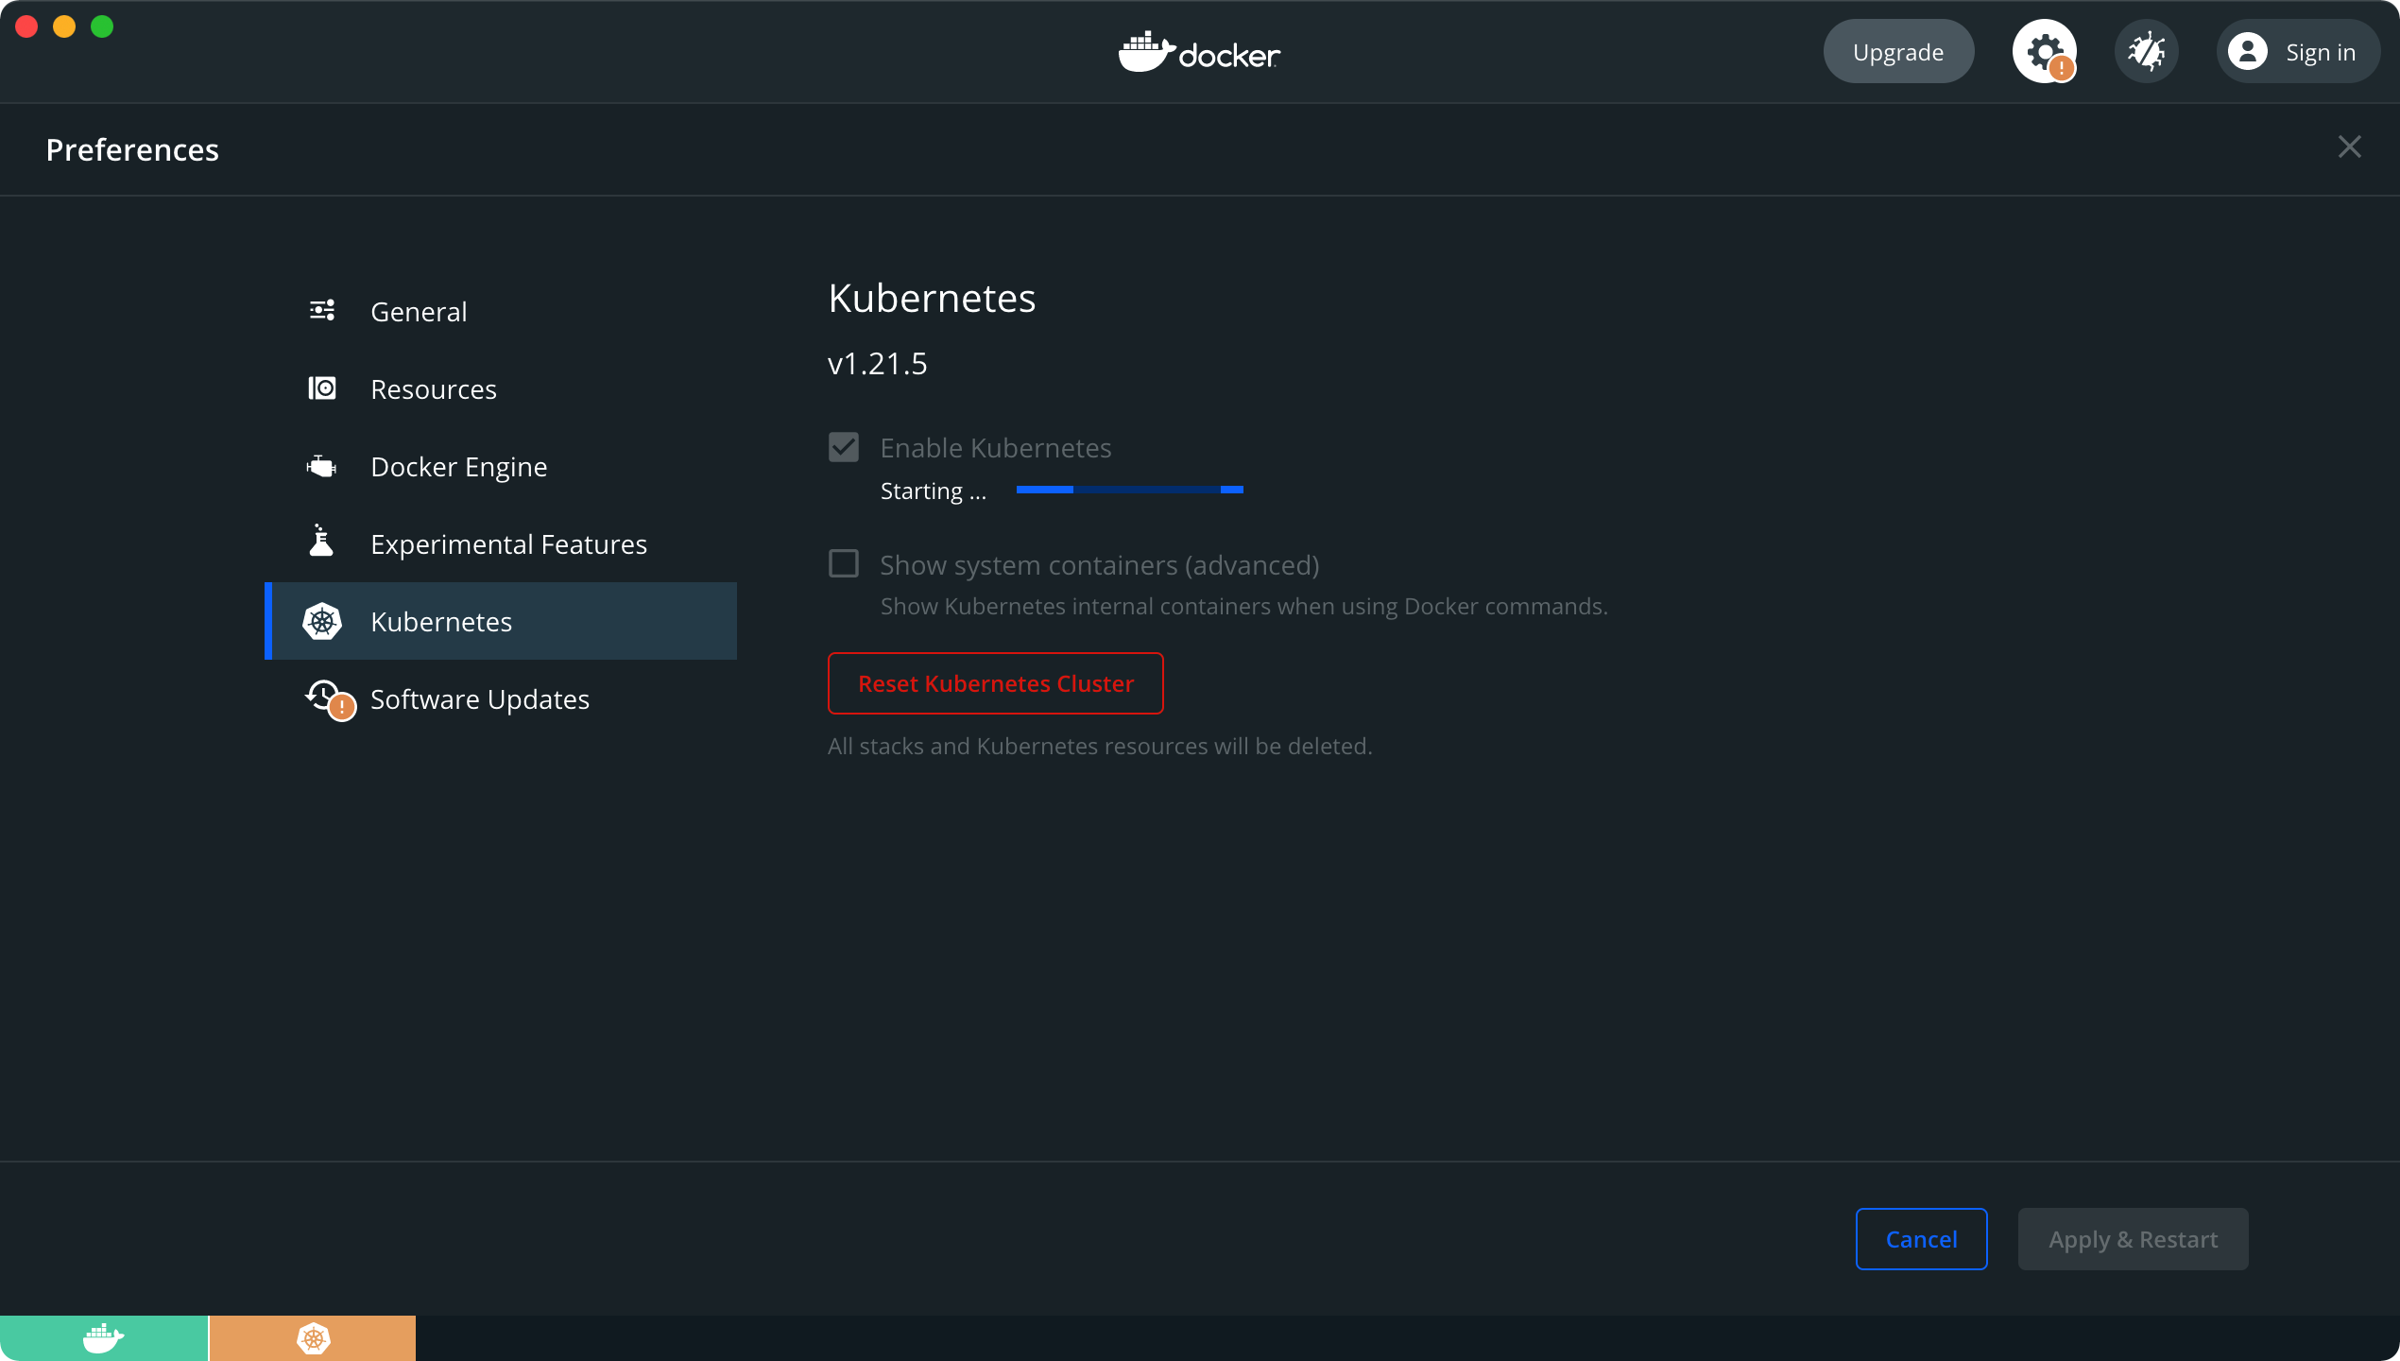
Task: Click the Docker Engine sidebar icon
Action: coord(323,465)
